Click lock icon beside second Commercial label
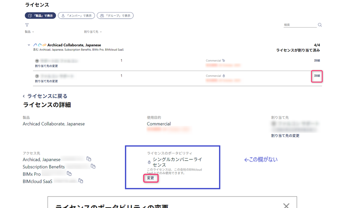The image size is (360, 208). click(x=224, y=76)
